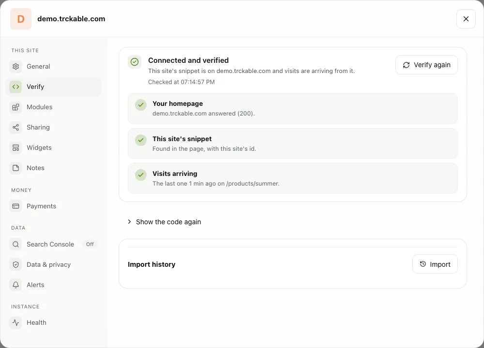Click the Widgets layout icon
The width and height of the screenshot is (484, 348).
[16, 147]
